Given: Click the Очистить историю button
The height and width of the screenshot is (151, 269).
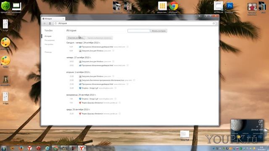Looking at the screenshot, I should pos(76,38).
